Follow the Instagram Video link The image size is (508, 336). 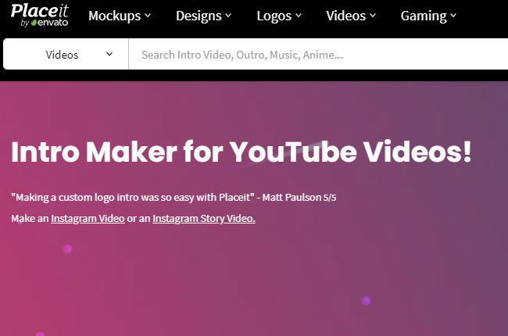88,218
